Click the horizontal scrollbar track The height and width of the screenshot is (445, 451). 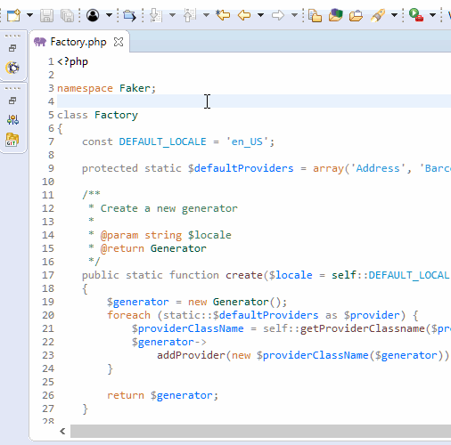coord(260,431)
